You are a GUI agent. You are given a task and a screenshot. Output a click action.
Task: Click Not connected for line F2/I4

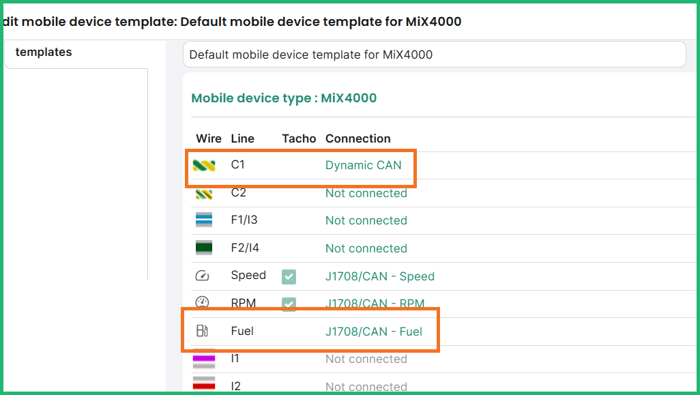(x=366, y=248)
